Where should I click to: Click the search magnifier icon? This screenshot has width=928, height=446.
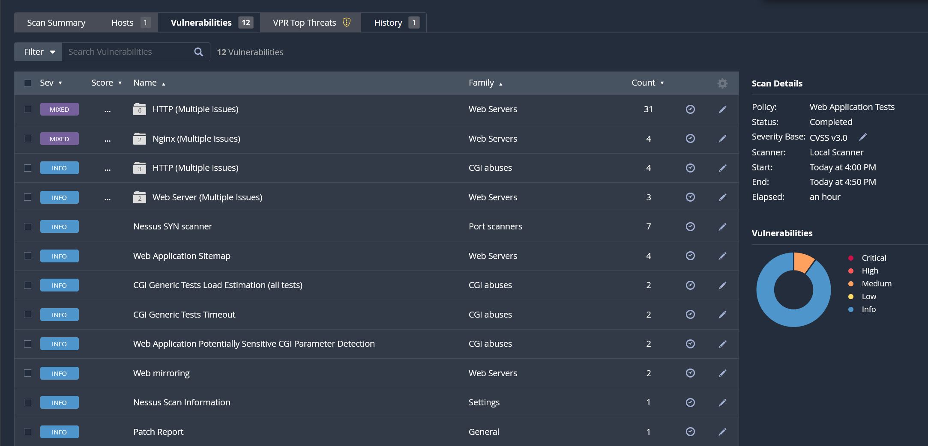click(198, 52)
